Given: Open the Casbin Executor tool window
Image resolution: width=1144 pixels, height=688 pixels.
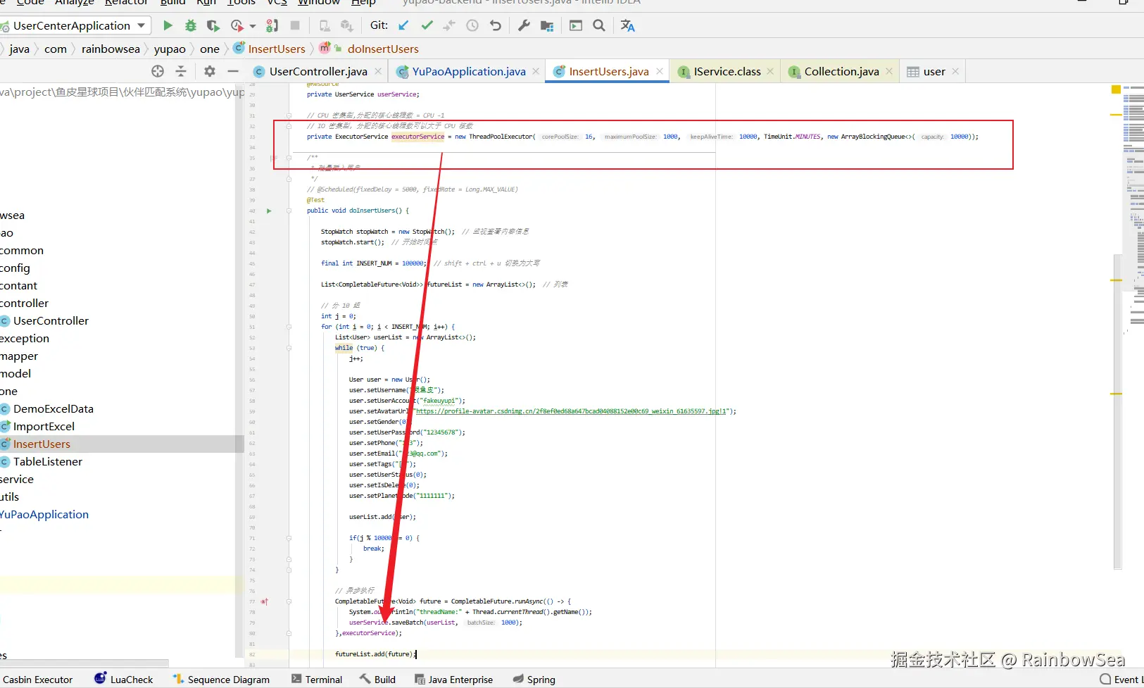Looking at the screenshot, I should coord(37,680).
